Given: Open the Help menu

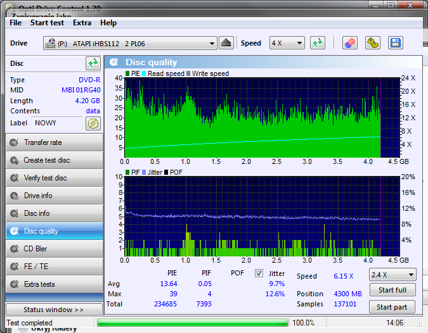Looking at the screenshot, I should click(x=108, y=23).
